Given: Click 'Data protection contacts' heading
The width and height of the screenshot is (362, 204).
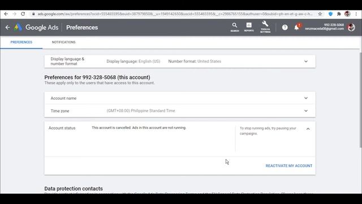Looking at the screenshot, I should 74,189.
